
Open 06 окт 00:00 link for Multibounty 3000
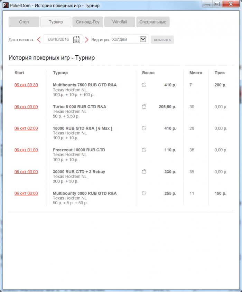click(x=26, y=193)
